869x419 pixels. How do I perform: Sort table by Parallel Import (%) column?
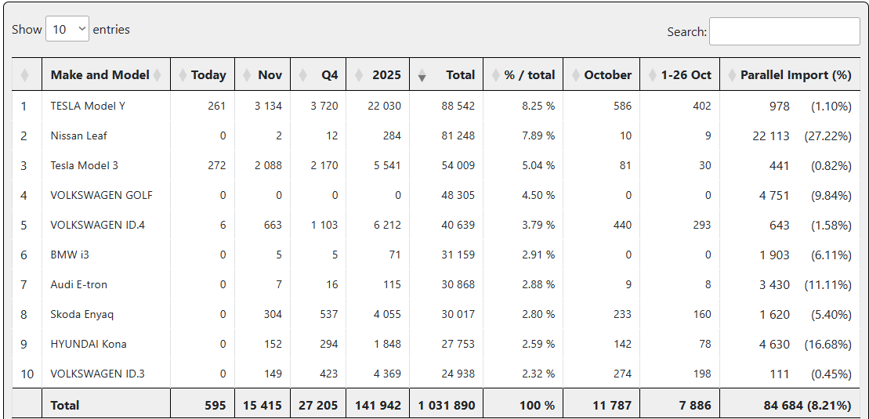[x=790, y=74]
